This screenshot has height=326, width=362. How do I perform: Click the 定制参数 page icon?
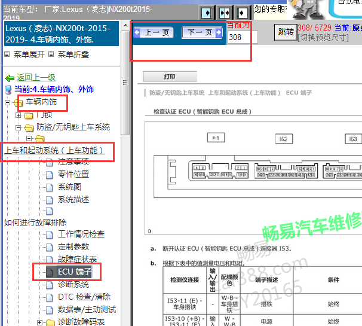[49, 247]
